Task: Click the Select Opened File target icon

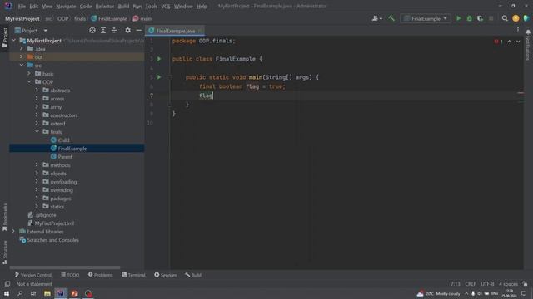Action: pos(92,31)
